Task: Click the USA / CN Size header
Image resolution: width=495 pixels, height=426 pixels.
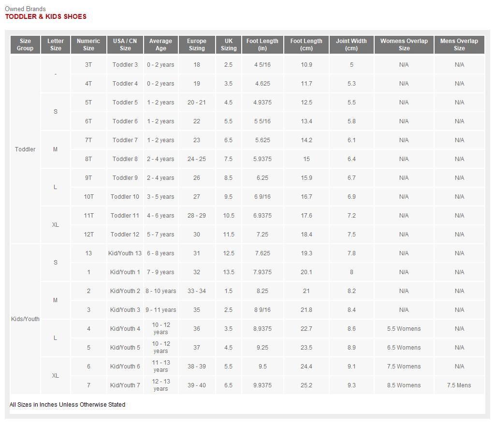Action: coord(125,44)
